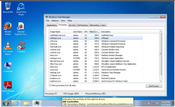Select VBoxTray.exe process row
This screenshot has width=175, height=107.
tap(96, 64)
